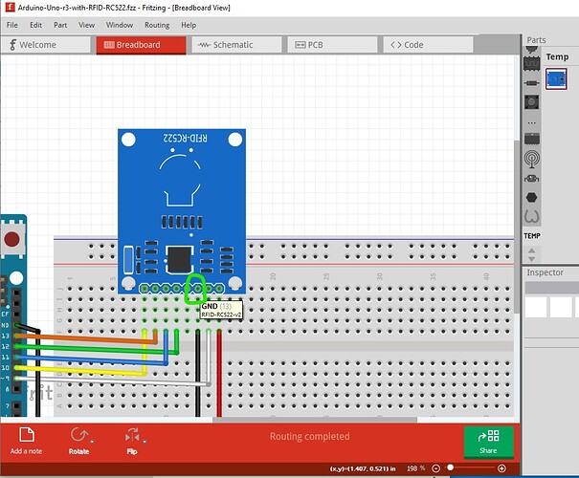The height and width of the screenshot is (478, 579).
Task: Open the Routing menu
Action: 157,25
